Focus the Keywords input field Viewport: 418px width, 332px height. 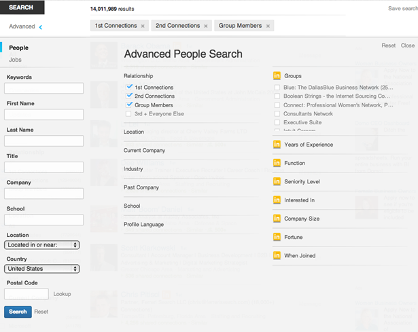click(x=44, y=88)
